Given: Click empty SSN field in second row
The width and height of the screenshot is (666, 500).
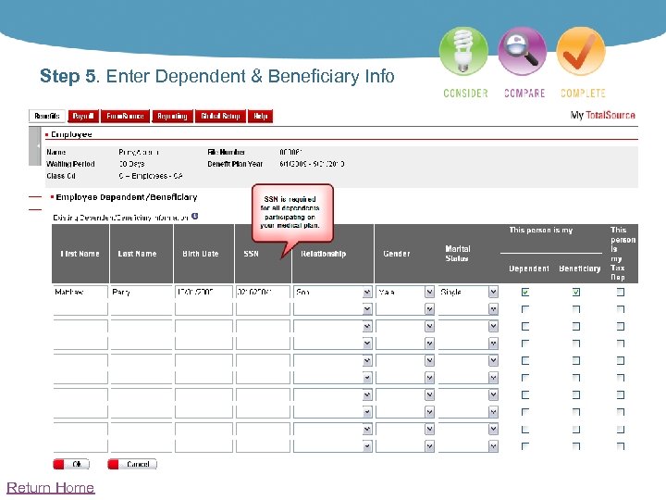Looking at the screenshot, I should click(x=263, y=309).
